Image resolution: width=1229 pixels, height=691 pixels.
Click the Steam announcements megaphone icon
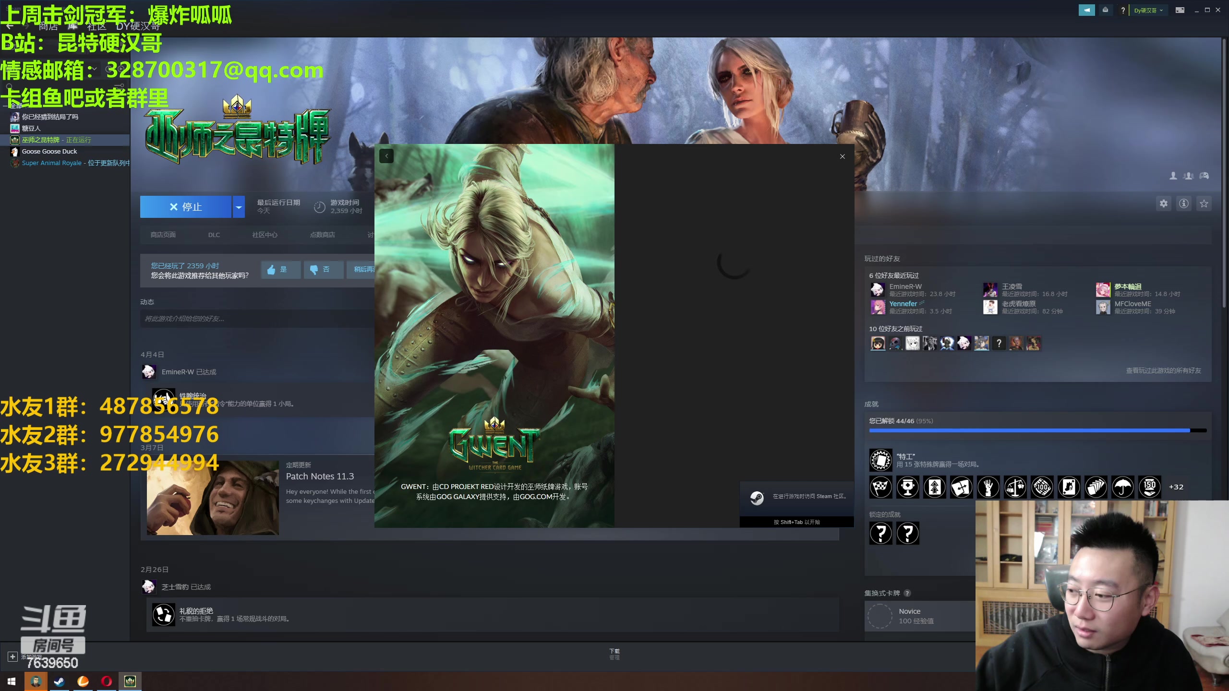(1086, 10)
